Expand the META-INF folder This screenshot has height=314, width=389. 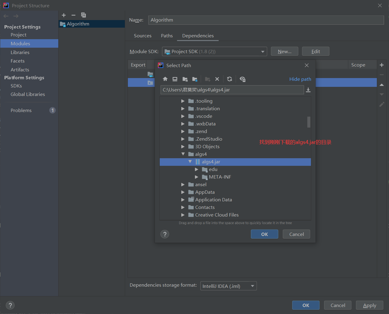[x=196, y=177]
